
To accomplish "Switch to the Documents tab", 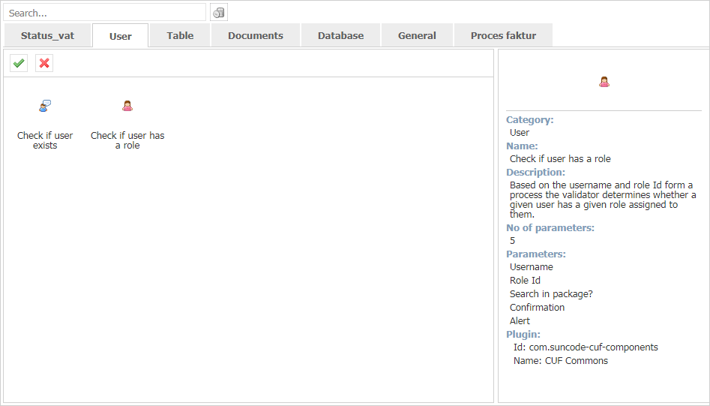I will coord(256,35).
